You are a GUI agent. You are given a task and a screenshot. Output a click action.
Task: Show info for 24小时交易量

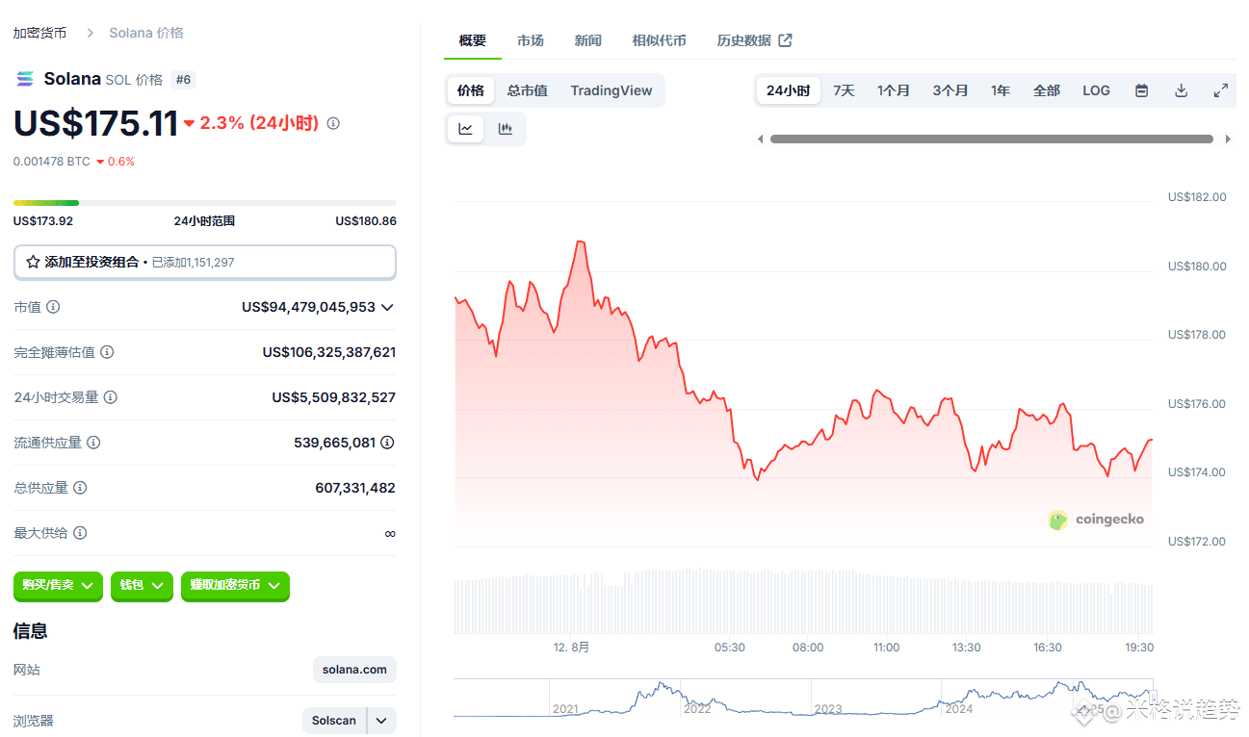[111, 397]
